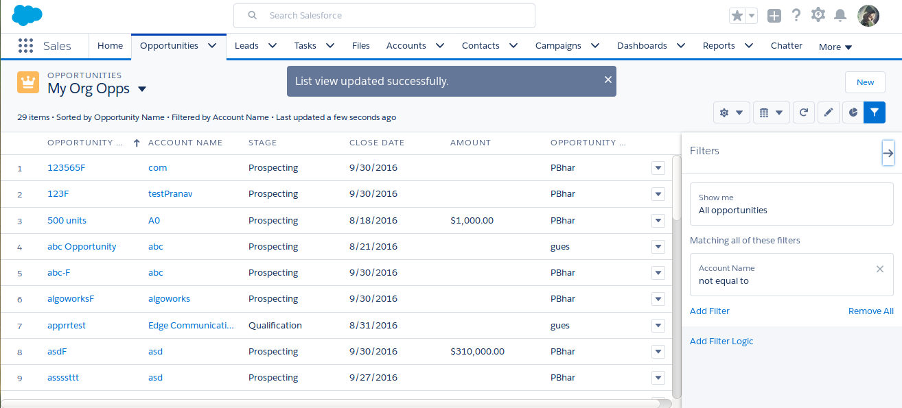Remove the Account Name filter
Image resolution: width=902 pixels, height=408 pixels.
(879, 269)
